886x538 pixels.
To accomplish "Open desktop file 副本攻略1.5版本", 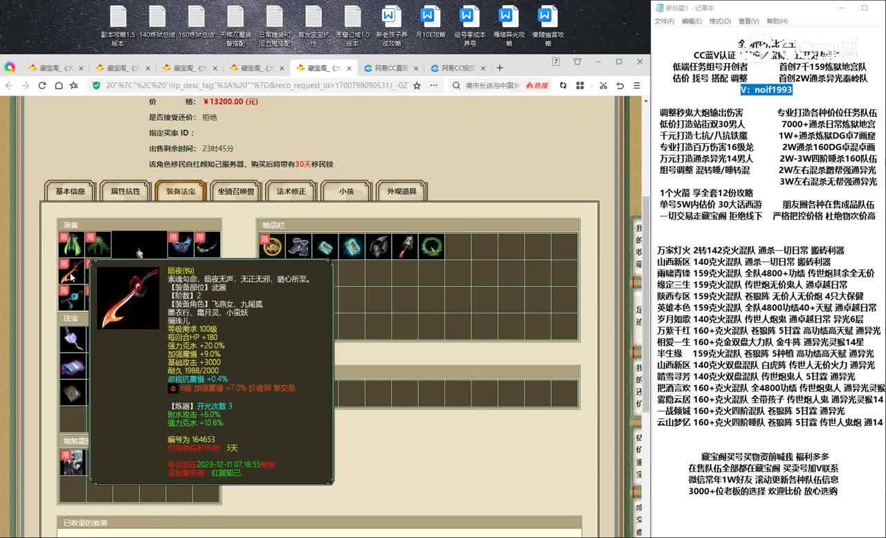I will [118, 27].
